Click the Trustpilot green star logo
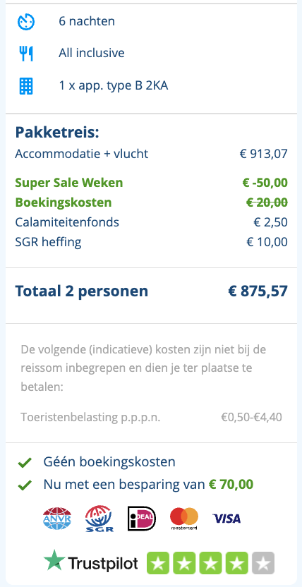Viewport: 302px width, 587px height. tap(54, 559)
